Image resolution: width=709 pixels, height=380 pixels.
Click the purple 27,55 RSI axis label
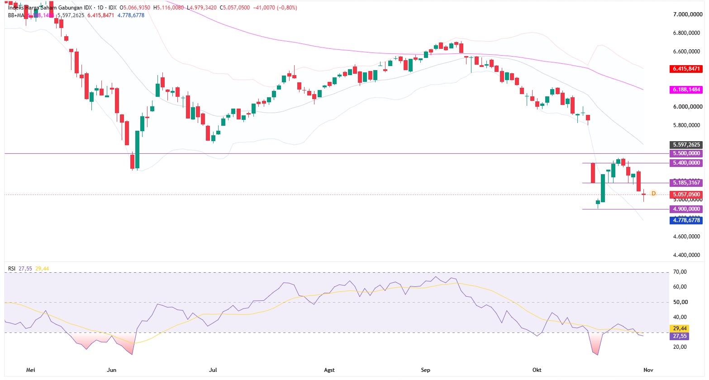(679, 336)
